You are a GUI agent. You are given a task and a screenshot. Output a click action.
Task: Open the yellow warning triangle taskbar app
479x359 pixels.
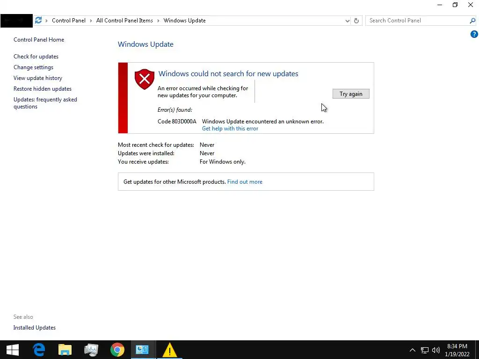tap(169, 350)
